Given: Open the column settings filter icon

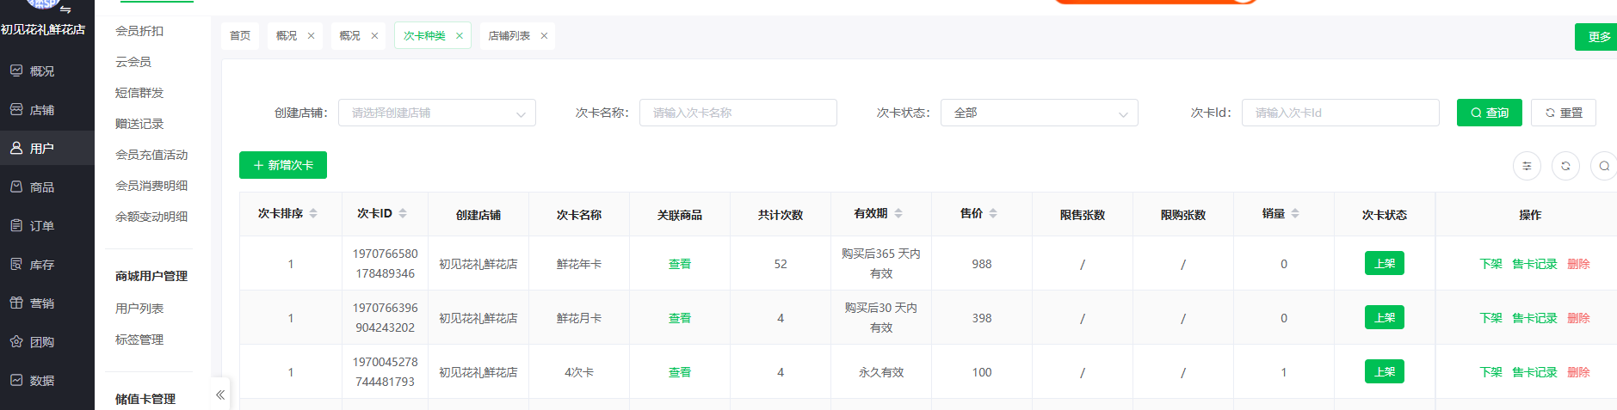Looking at the screenshot, I should [1527, 166].
